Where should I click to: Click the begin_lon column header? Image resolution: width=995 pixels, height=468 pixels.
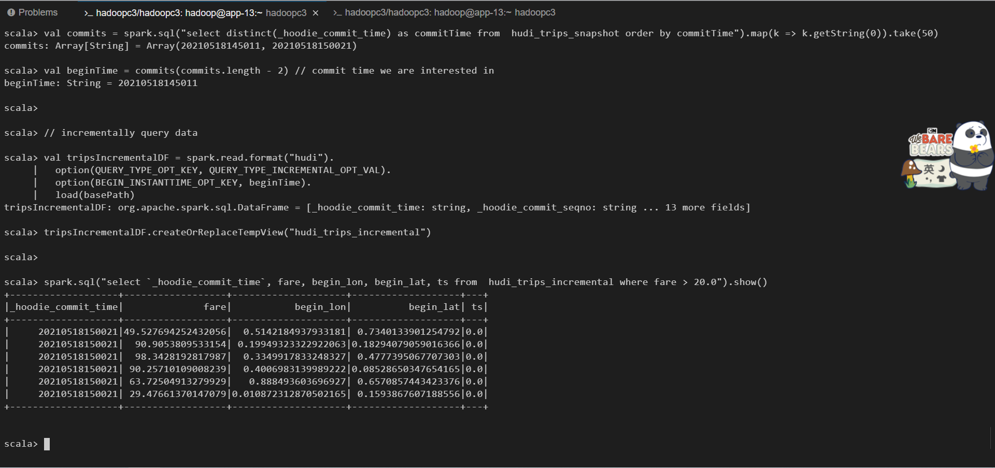click(320, 307)
